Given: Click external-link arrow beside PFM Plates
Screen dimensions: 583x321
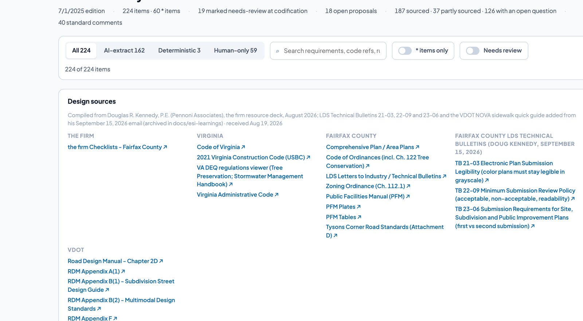Looking at the screenshot, I should tap(359, 207).
